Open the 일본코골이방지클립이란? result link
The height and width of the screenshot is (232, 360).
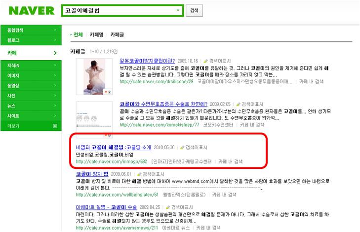(147, 61)
